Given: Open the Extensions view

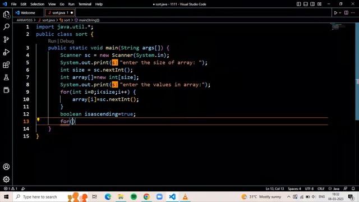Looking at the screenshot, I should point(6,65).
